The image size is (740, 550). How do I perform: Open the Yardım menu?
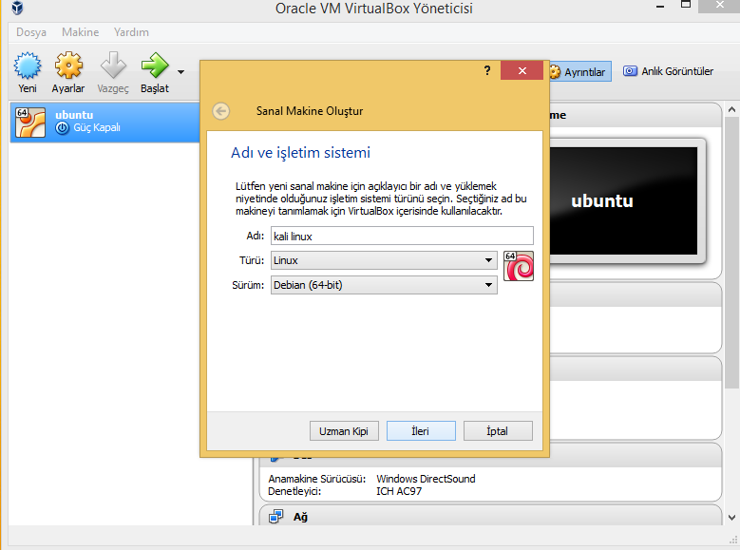click(131, 32)
